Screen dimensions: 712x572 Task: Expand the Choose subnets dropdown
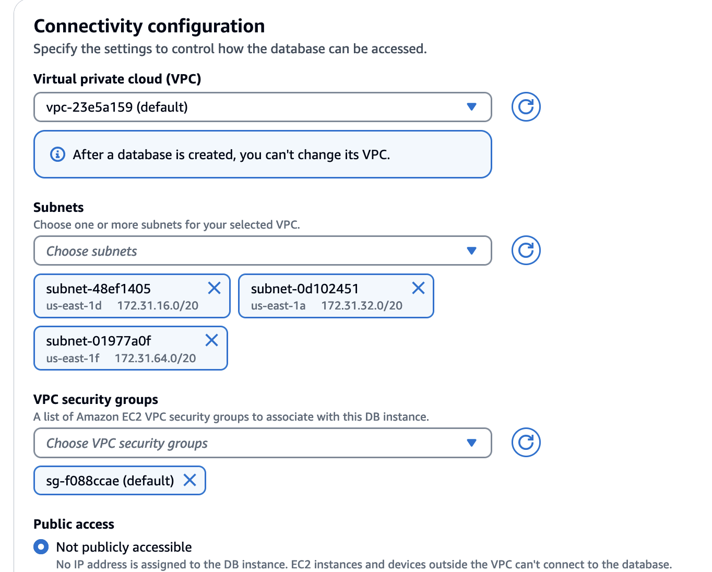pos(263,251)
